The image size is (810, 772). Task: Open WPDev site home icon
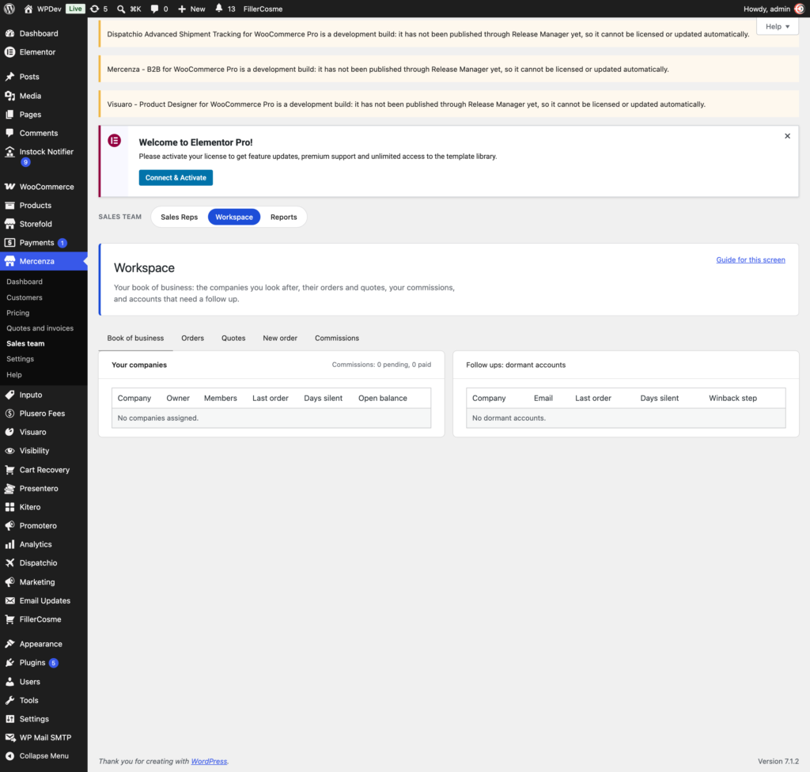(x=28, y=9)
